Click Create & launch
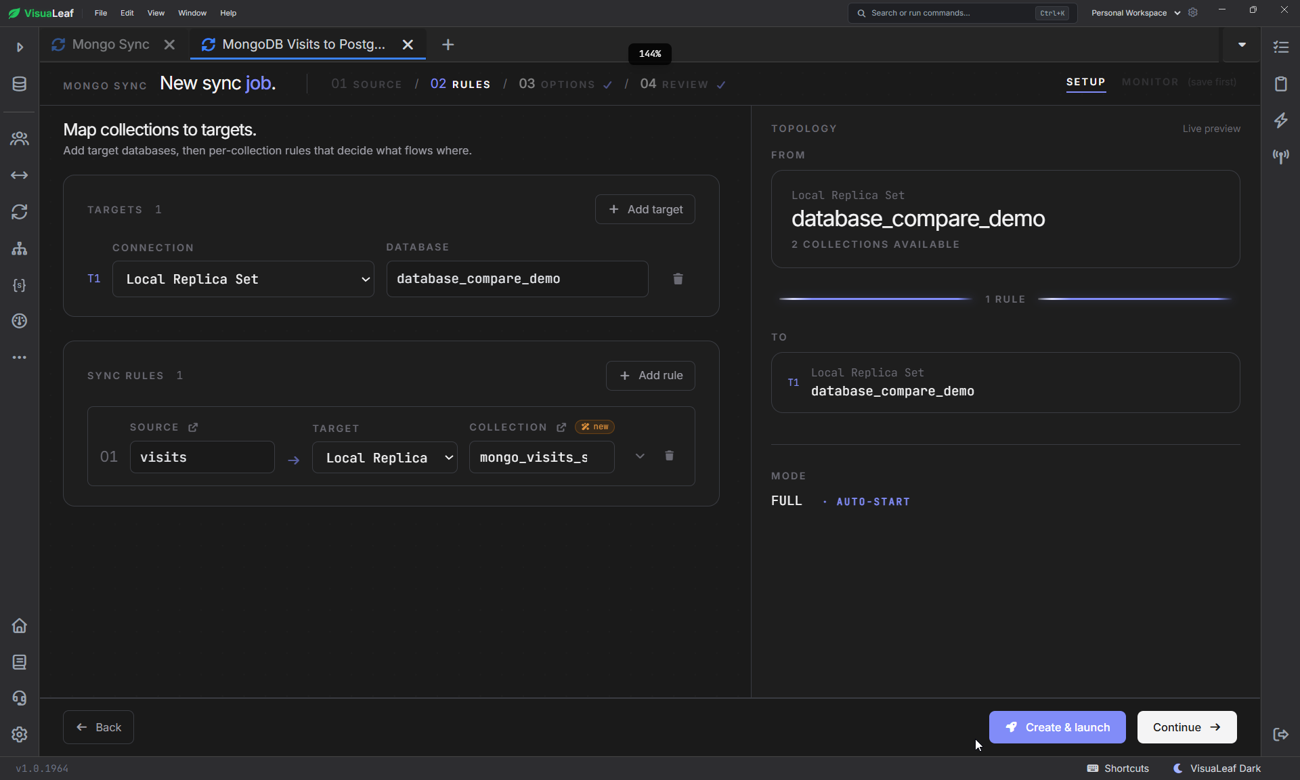The width and height of the screenshot is (1300, 780). (x=1058, y=727)
